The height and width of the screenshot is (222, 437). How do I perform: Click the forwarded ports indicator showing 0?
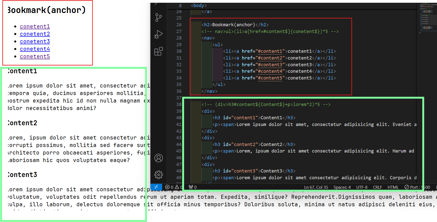193,187
